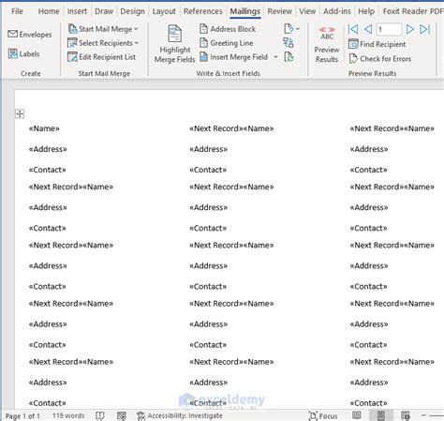Click the proofing check icon in status bar
The image size is (444, 421).
pos(100,415)
